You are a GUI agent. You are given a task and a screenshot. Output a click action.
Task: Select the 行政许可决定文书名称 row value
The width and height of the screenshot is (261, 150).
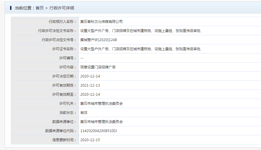(x=140, y=31)
